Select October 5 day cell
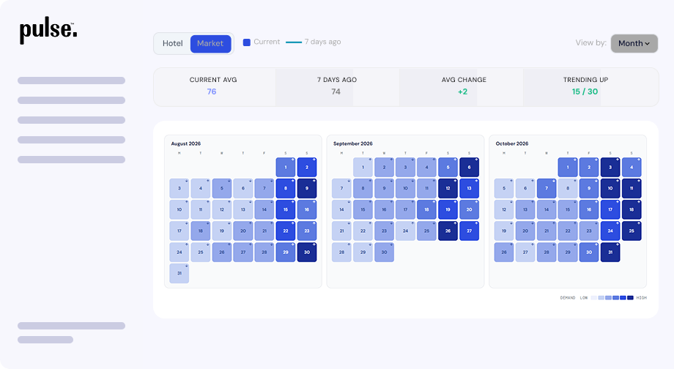The image size is (674, 369). pos(504,188)
